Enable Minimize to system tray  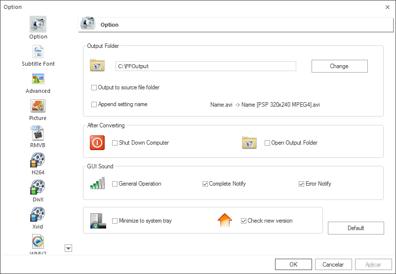point(115,221)
